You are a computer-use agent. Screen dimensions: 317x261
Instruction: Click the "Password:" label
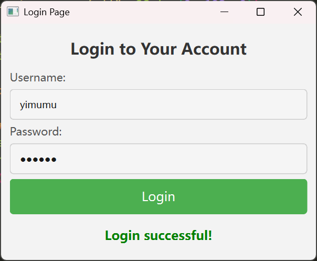[36, 131]
